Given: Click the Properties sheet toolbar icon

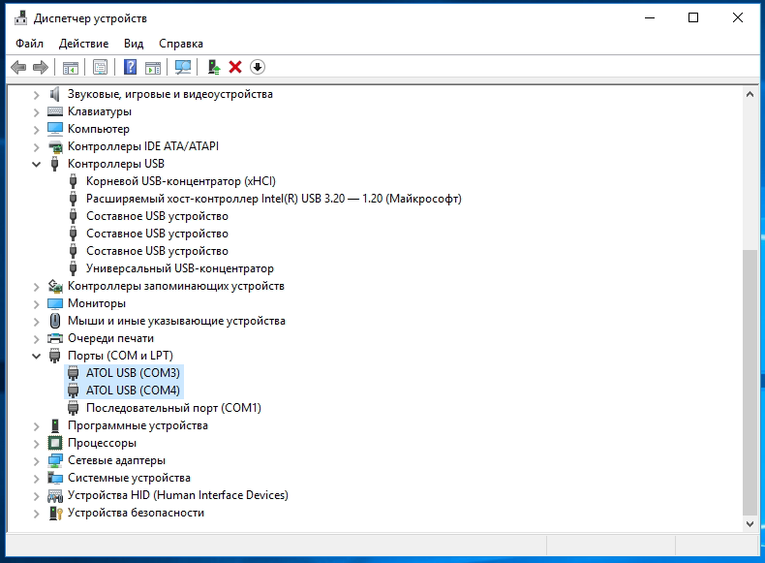Looking at the screenshot, I should [x=100, y=67].
